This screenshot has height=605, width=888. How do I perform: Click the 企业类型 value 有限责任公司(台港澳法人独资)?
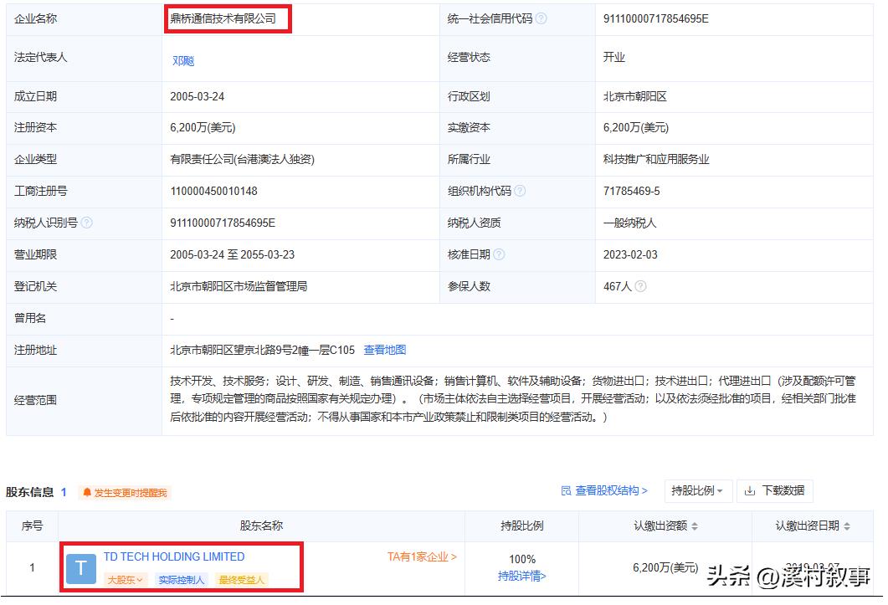[243, 159]
